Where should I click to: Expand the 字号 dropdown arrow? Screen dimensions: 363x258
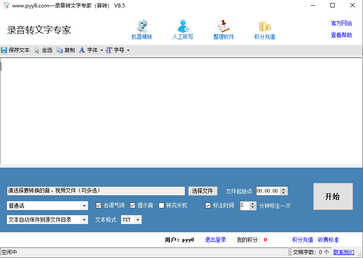pyautogui.click(x=128, y=50)
